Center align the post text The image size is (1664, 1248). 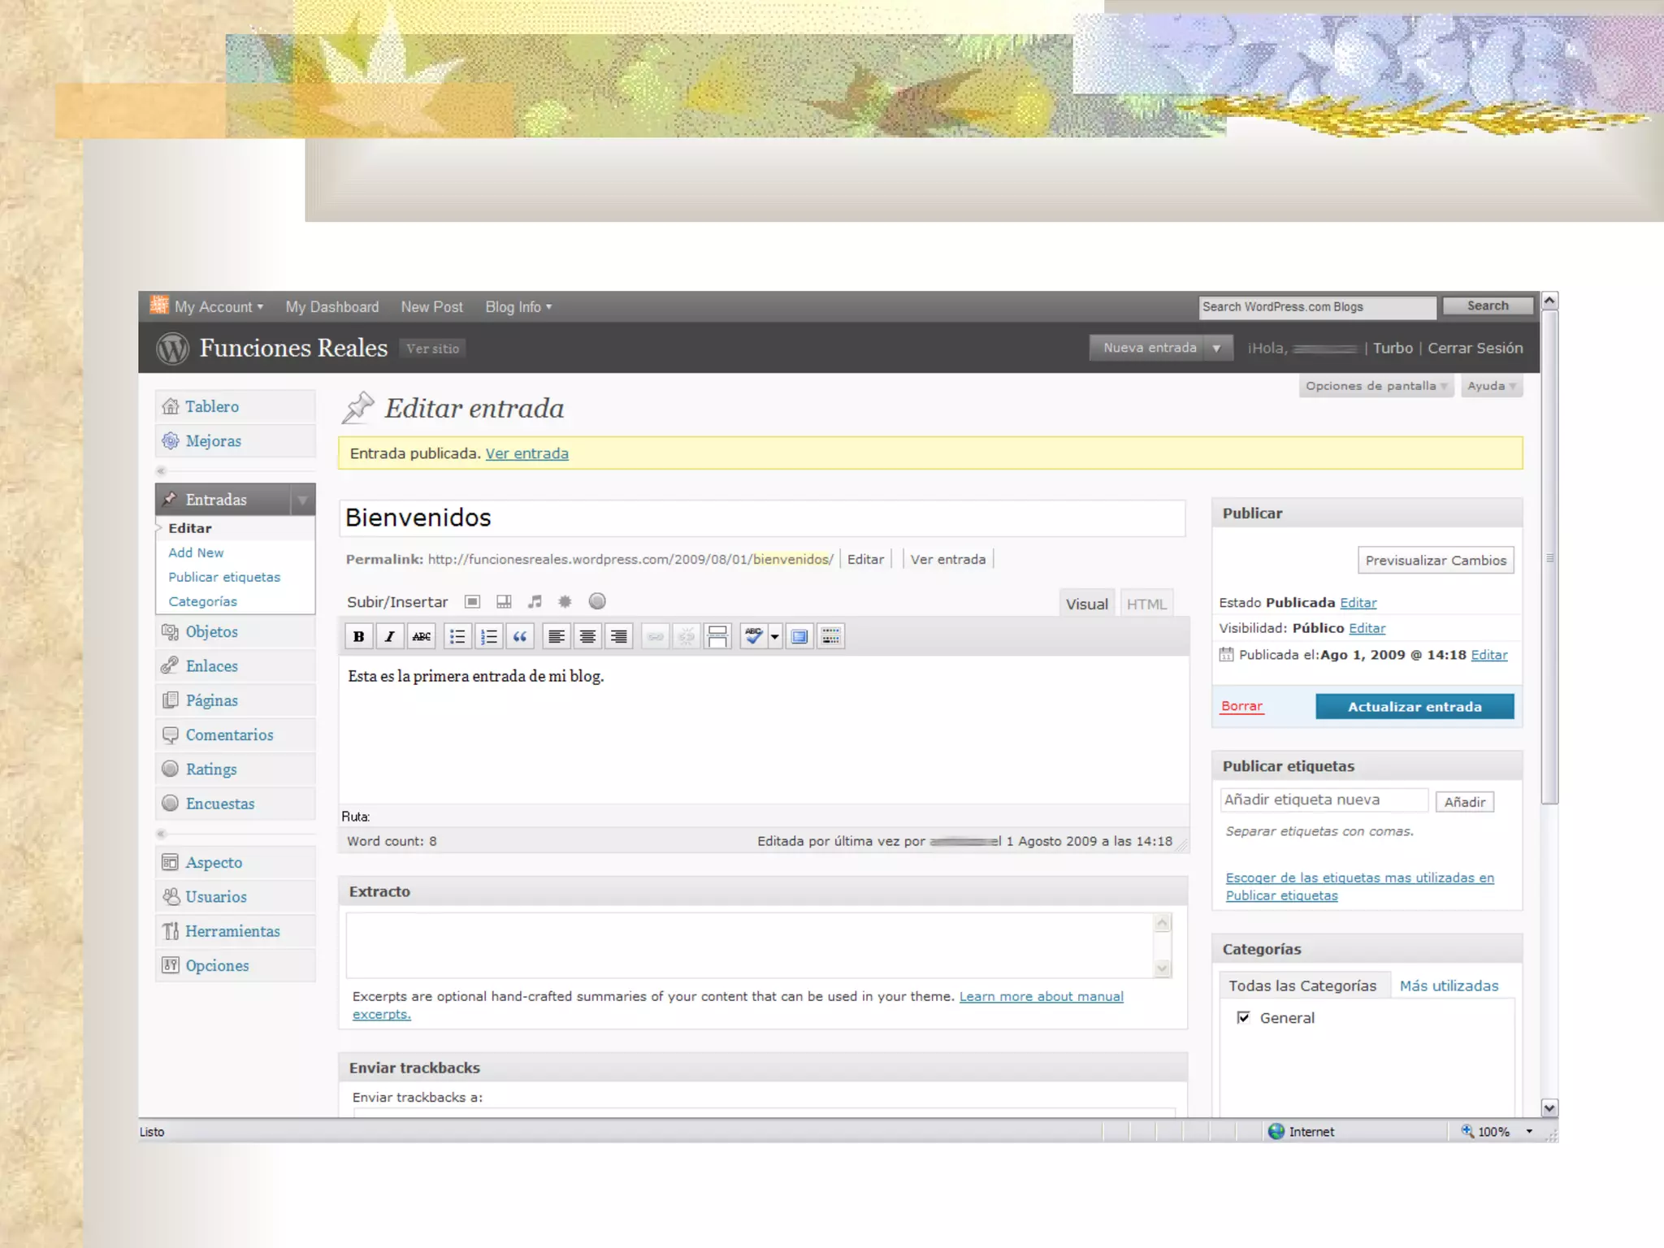[x=587, y=636]
